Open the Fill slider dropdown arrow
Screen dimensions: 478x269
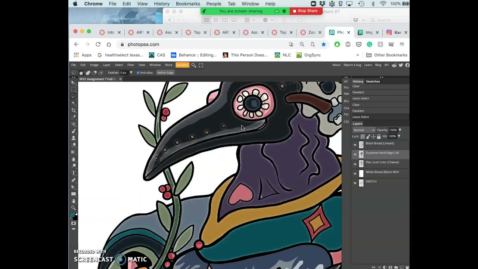coord(399,136)
